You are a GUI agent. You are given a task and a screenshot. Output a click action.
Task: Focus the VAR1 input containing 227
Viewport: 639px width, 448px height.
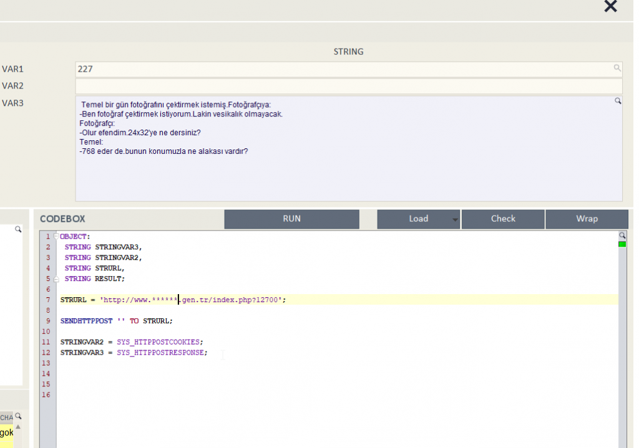click(x=343, y=69)
